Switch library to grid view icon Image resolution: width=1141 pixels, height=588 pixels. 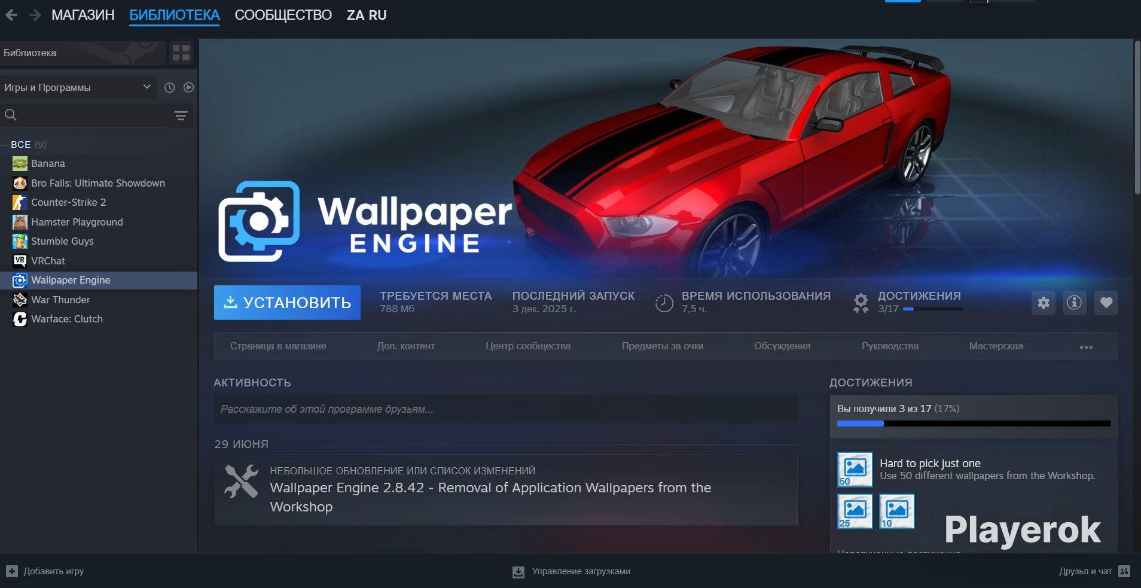coord(181,53)
